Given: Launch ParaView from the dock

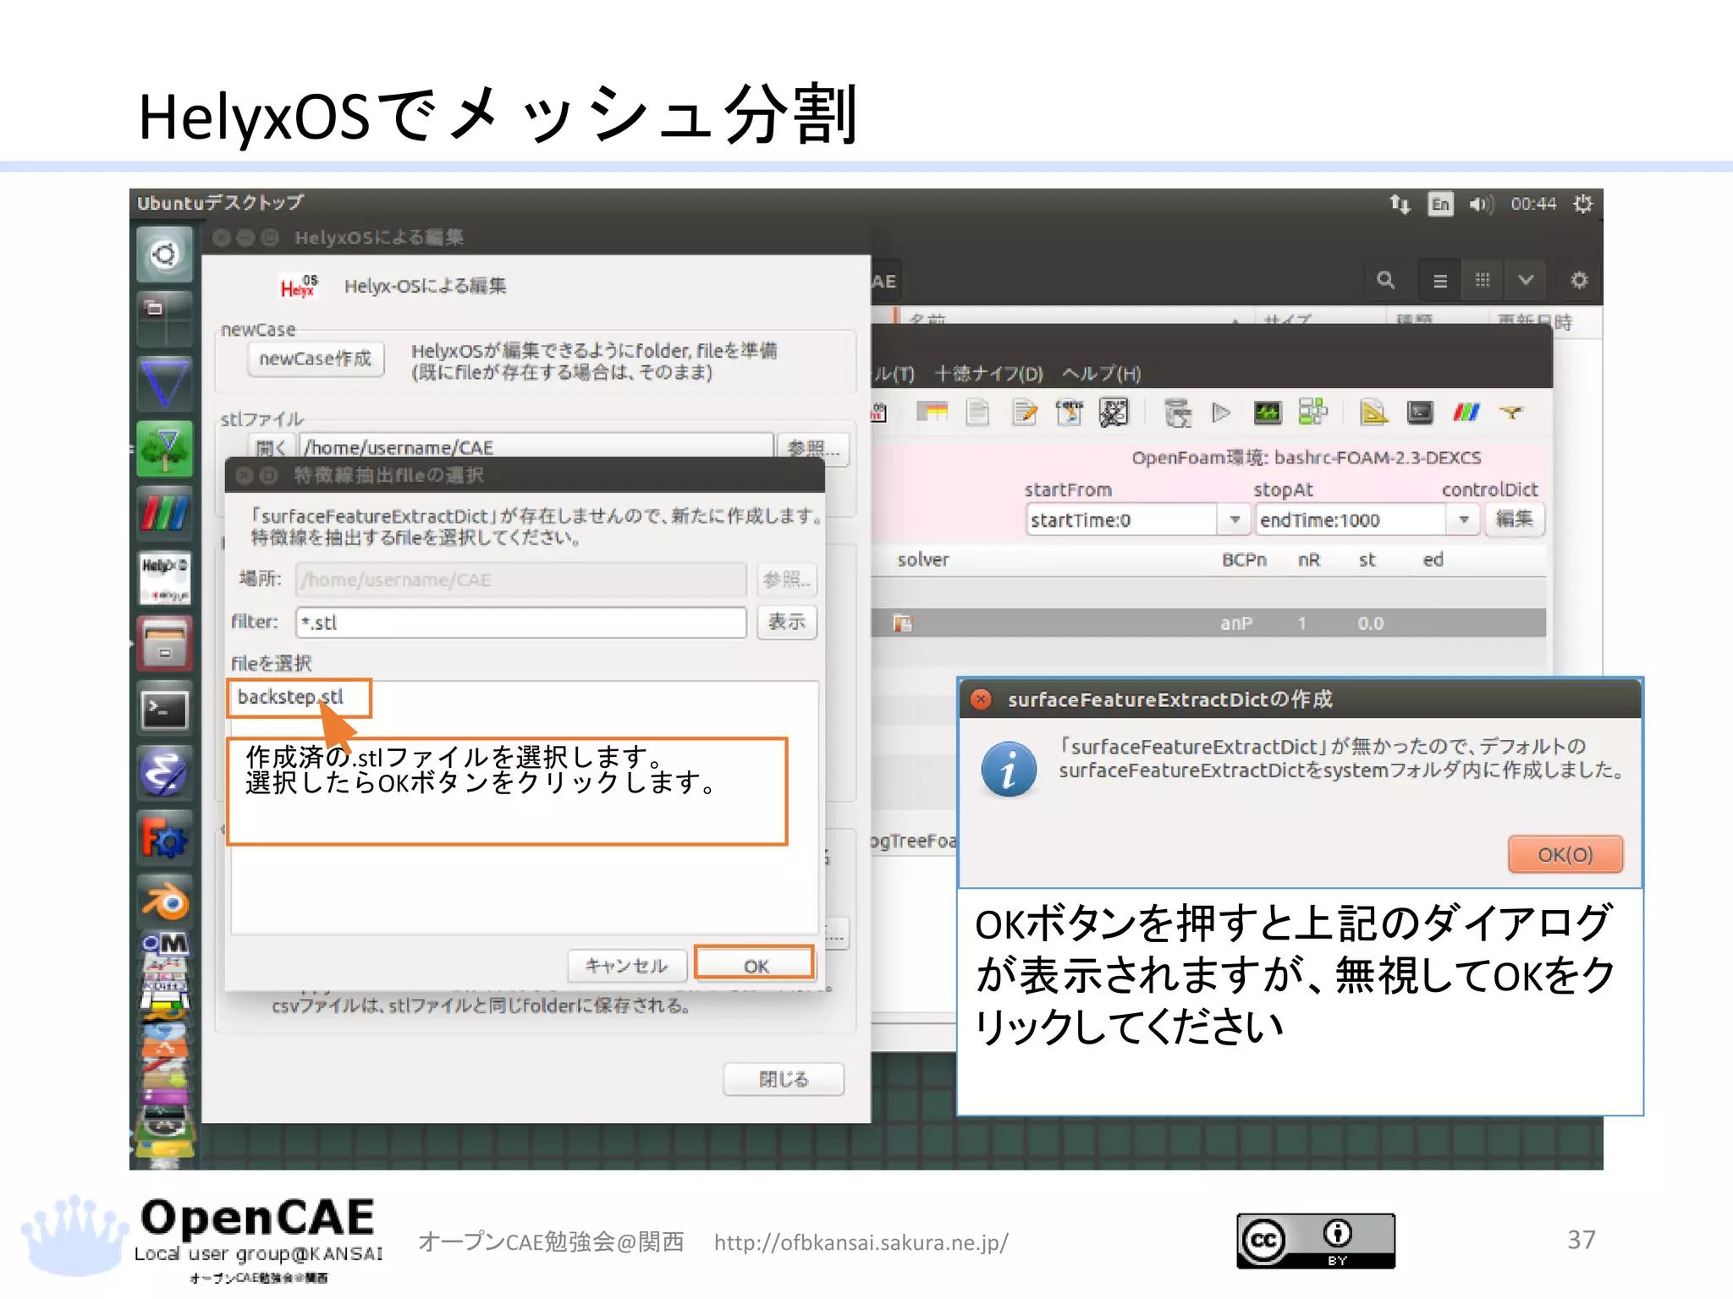Looking at the screenshot, I should click(165, 513).
